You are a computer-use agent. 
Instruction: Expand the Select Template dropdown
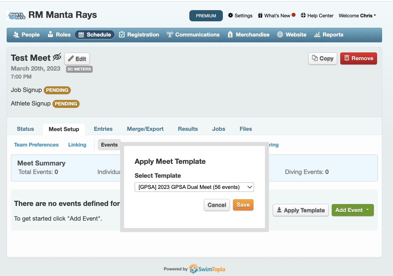tap(194, 187)
